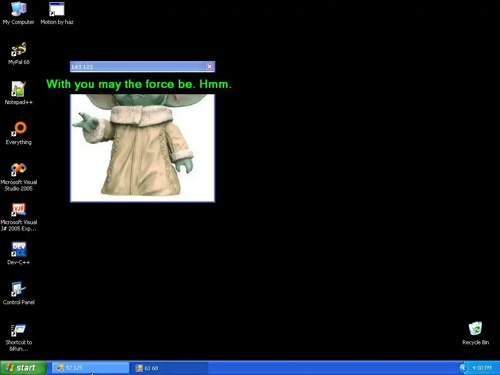The height and width of the screenshot is (375, 500).
Task: Close the '143 125' window
Action: (209, 66)
